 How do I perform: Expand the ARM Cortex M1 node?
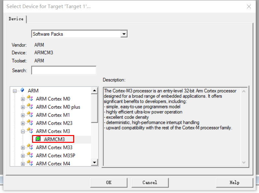(x=23, y=115)
